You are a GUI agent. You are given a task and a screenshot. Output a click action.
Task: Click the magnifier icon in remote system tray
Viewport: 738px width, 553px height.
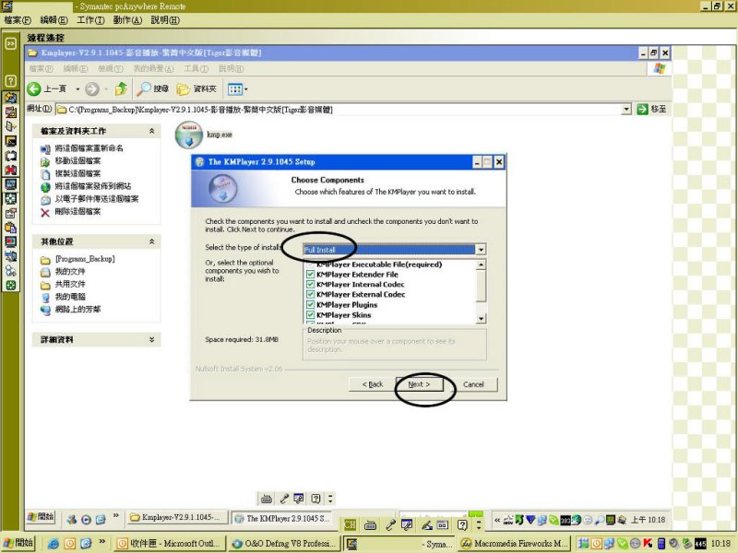pyautogui.click(x=599, y=520)
